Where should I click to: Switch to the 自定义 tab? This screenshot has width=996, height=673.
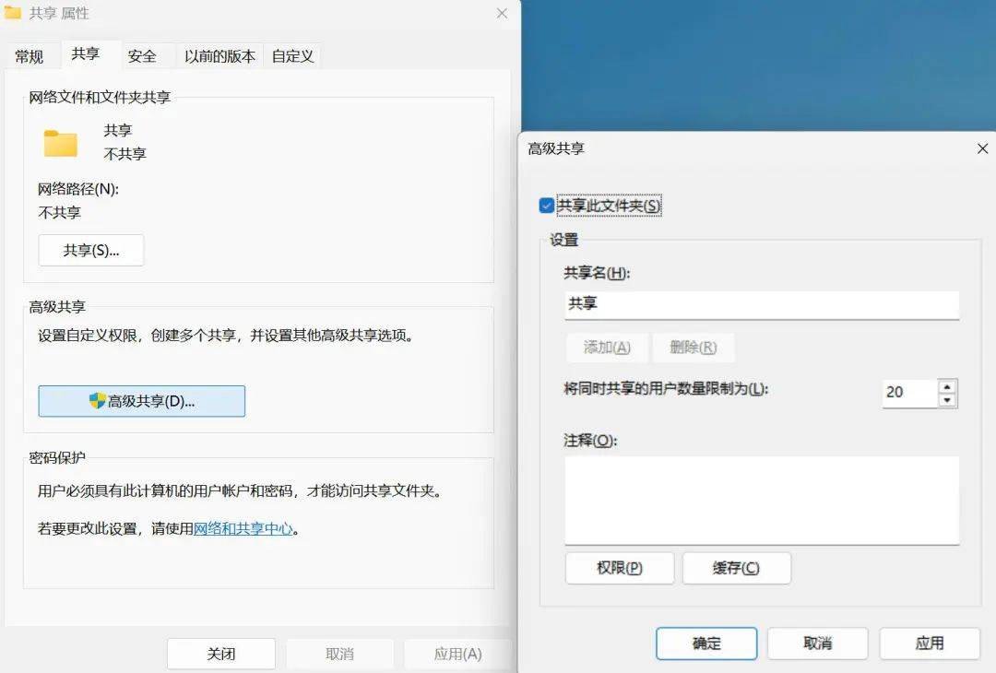point(293,56)
